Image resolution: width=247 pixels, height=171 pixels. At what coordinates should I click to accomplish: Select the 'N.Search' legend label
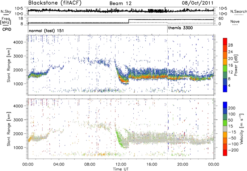pyautogui.click(x=238, y=11)
